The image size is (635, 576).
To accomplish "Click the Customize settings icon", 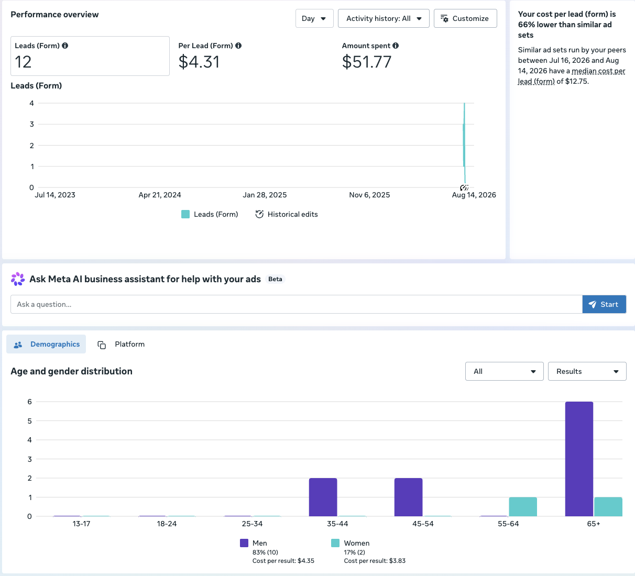I will [x=444, y=18].
